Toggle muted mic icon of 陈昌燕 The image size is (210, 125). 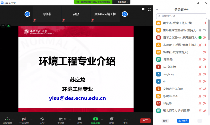click(x=200, y=59)
